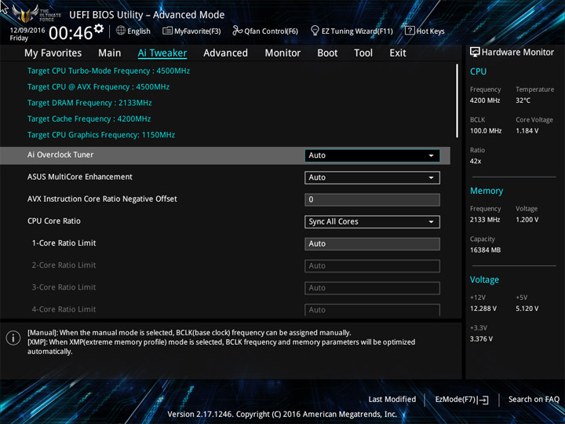The height and width of the screenshot is (424, 565).
Task: Select the Exit tab
Action: 398,53
